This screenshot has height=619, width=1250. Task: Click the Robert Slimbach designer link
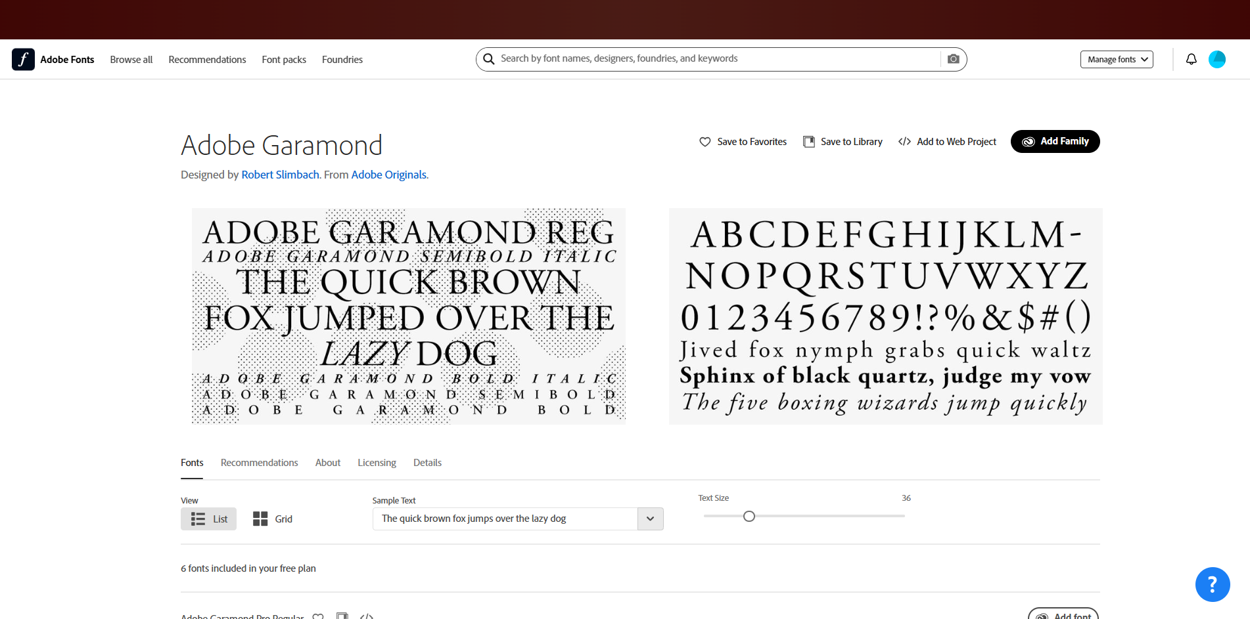(280, 175)
